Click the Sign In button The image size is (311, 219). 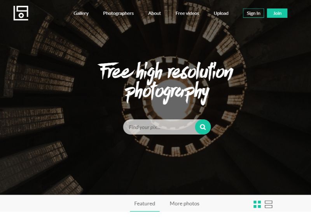click(x=253, y=13)
